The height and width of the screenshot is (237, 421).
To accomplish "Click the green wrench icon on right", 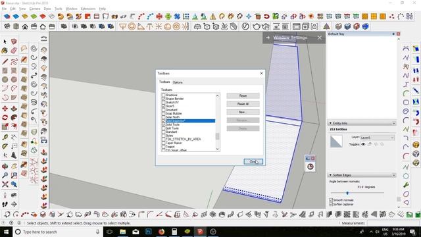I will (406, 185).
